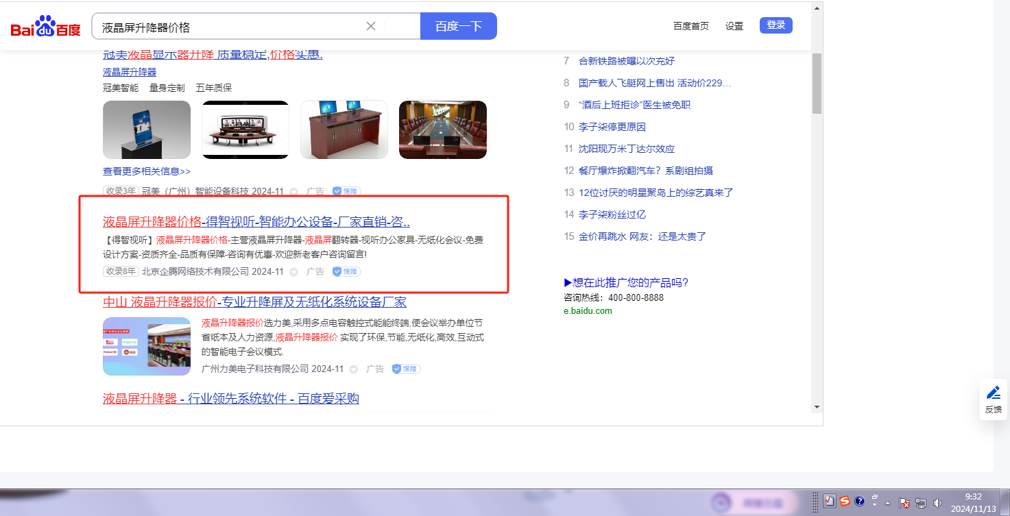
Task: Click the Baidu logo
Action: (45, 27)
